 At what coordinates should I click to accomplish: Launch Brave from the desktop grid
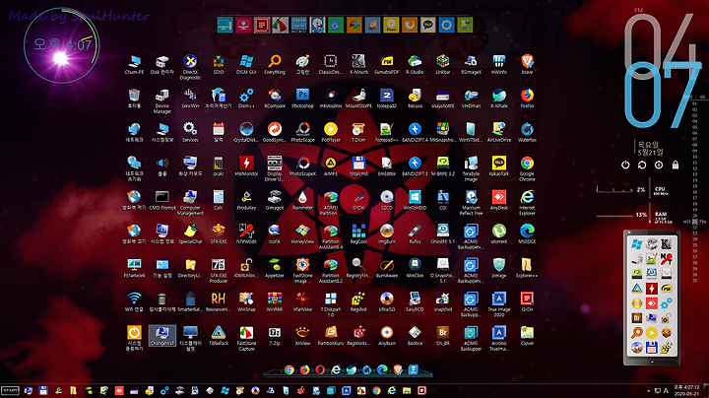coord(527,64)
